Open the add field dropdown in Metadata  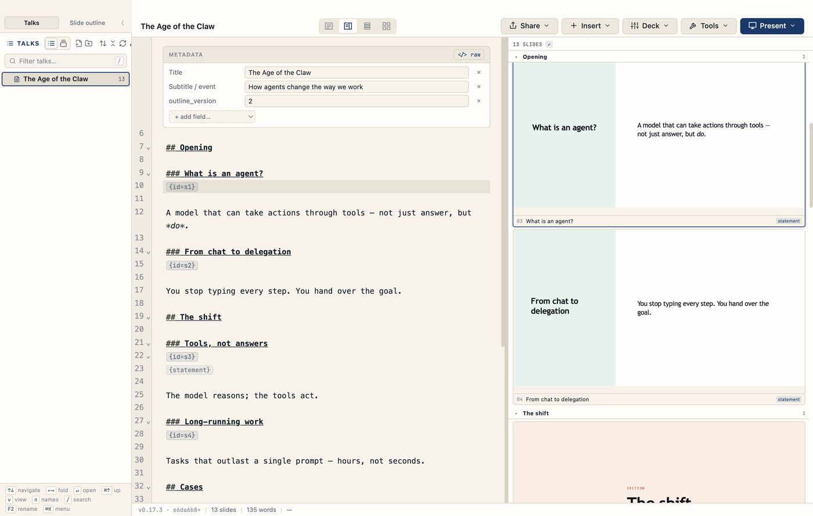click(x=212, y=117)
